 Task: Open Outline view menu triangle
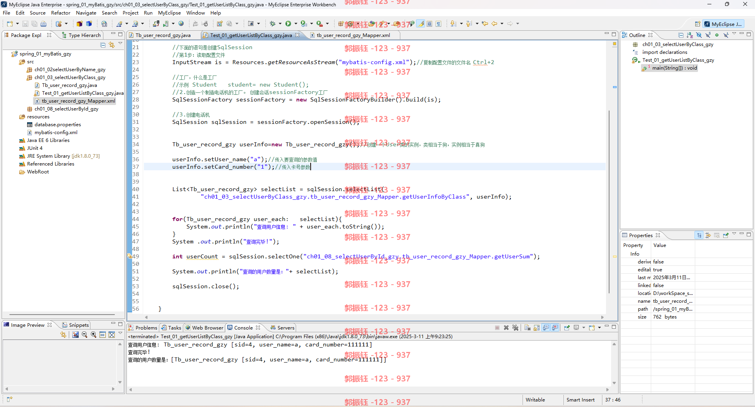[734, 34]
